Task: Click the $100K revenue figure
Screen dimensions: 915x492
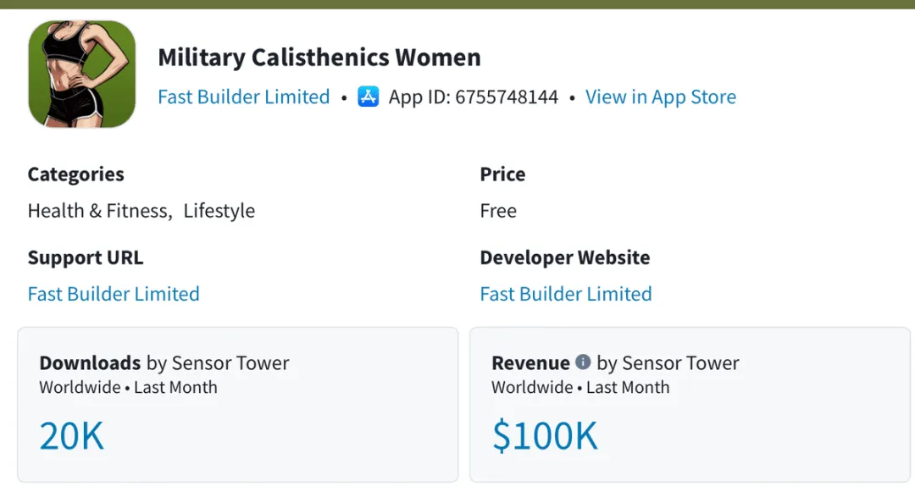Action: [545, 436]
